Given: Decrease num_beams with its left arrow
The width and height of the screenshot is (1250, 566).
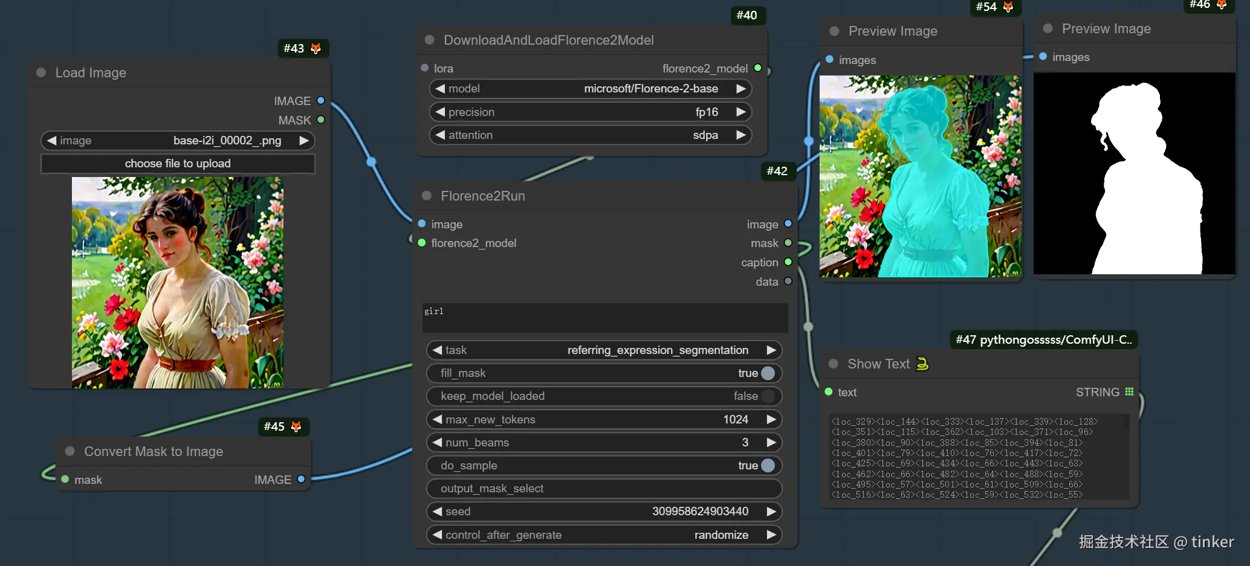Looking at the screenshot, I should click(x=437, y=443).
